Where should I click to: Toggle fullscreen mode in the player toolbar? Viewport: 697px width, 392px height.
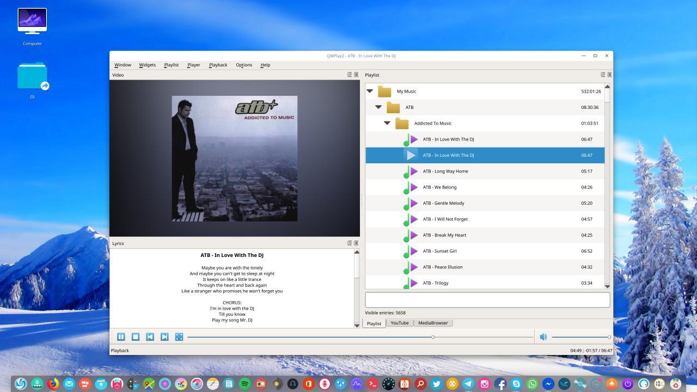click(x=179, y=337)
